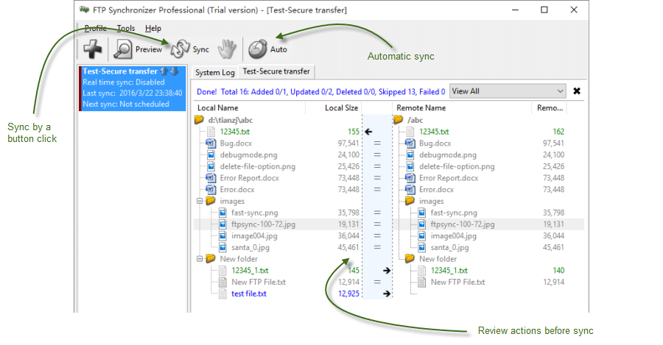Screen dimensions: 663x345
Task: Collapse the local images folder
Action: pos(199,201)
